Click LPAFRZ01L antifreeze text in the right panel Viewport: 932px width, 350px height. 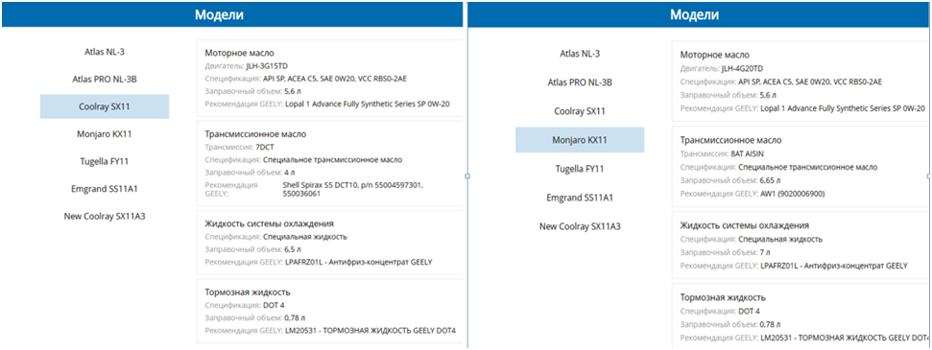(834, 266)
